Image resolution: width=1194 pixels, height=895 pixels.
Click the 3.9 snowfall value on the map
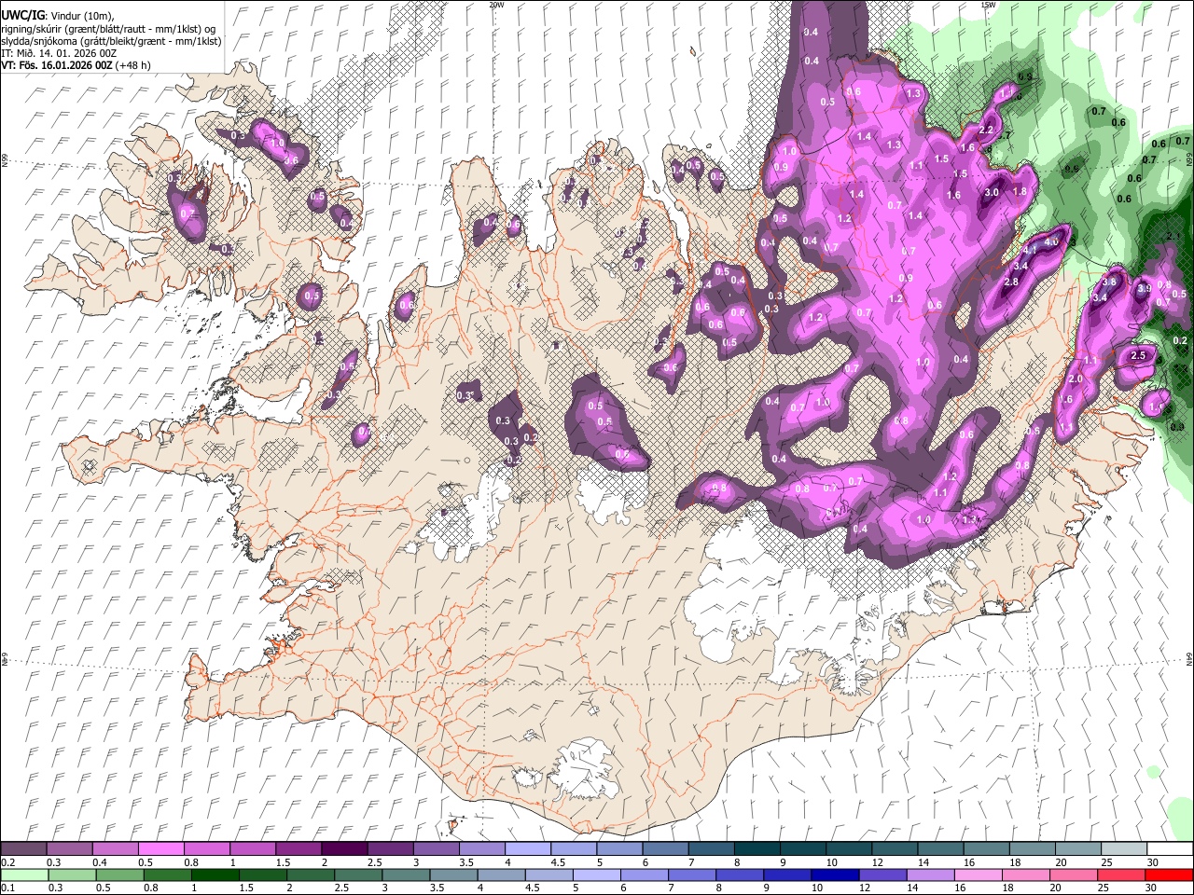click(1145, 289)
